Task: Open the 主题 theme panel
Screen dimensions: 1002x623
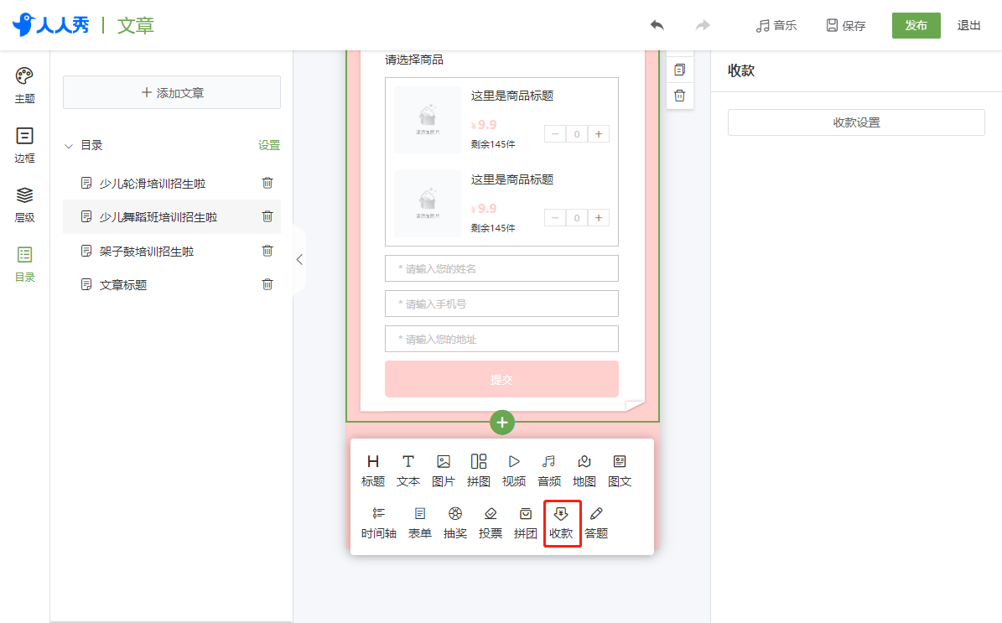Action: 24,85
